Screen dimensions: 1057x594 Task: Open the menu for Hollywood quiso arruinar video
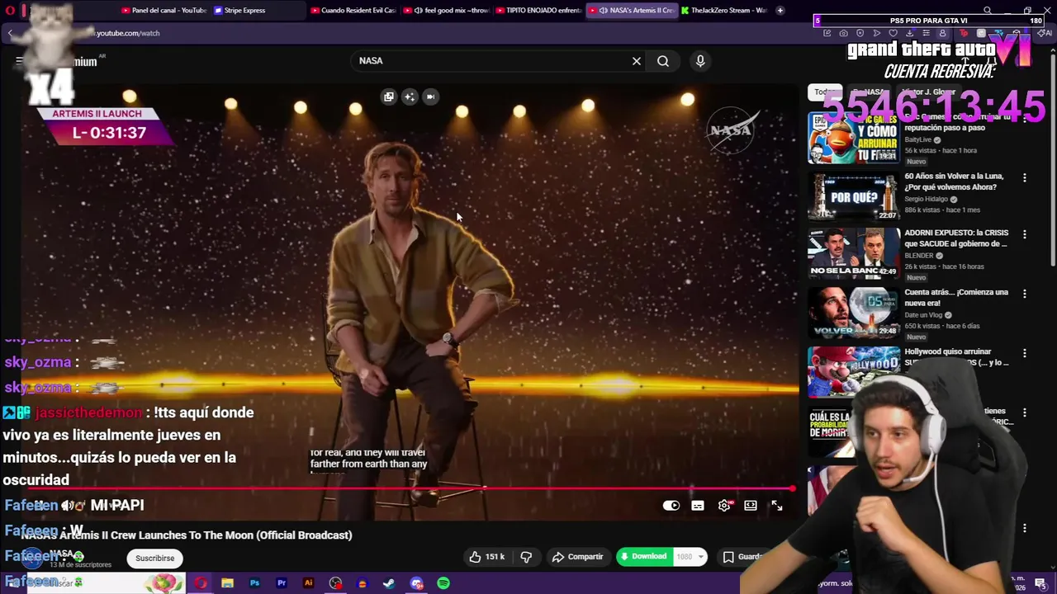[x=1025, y=353]
